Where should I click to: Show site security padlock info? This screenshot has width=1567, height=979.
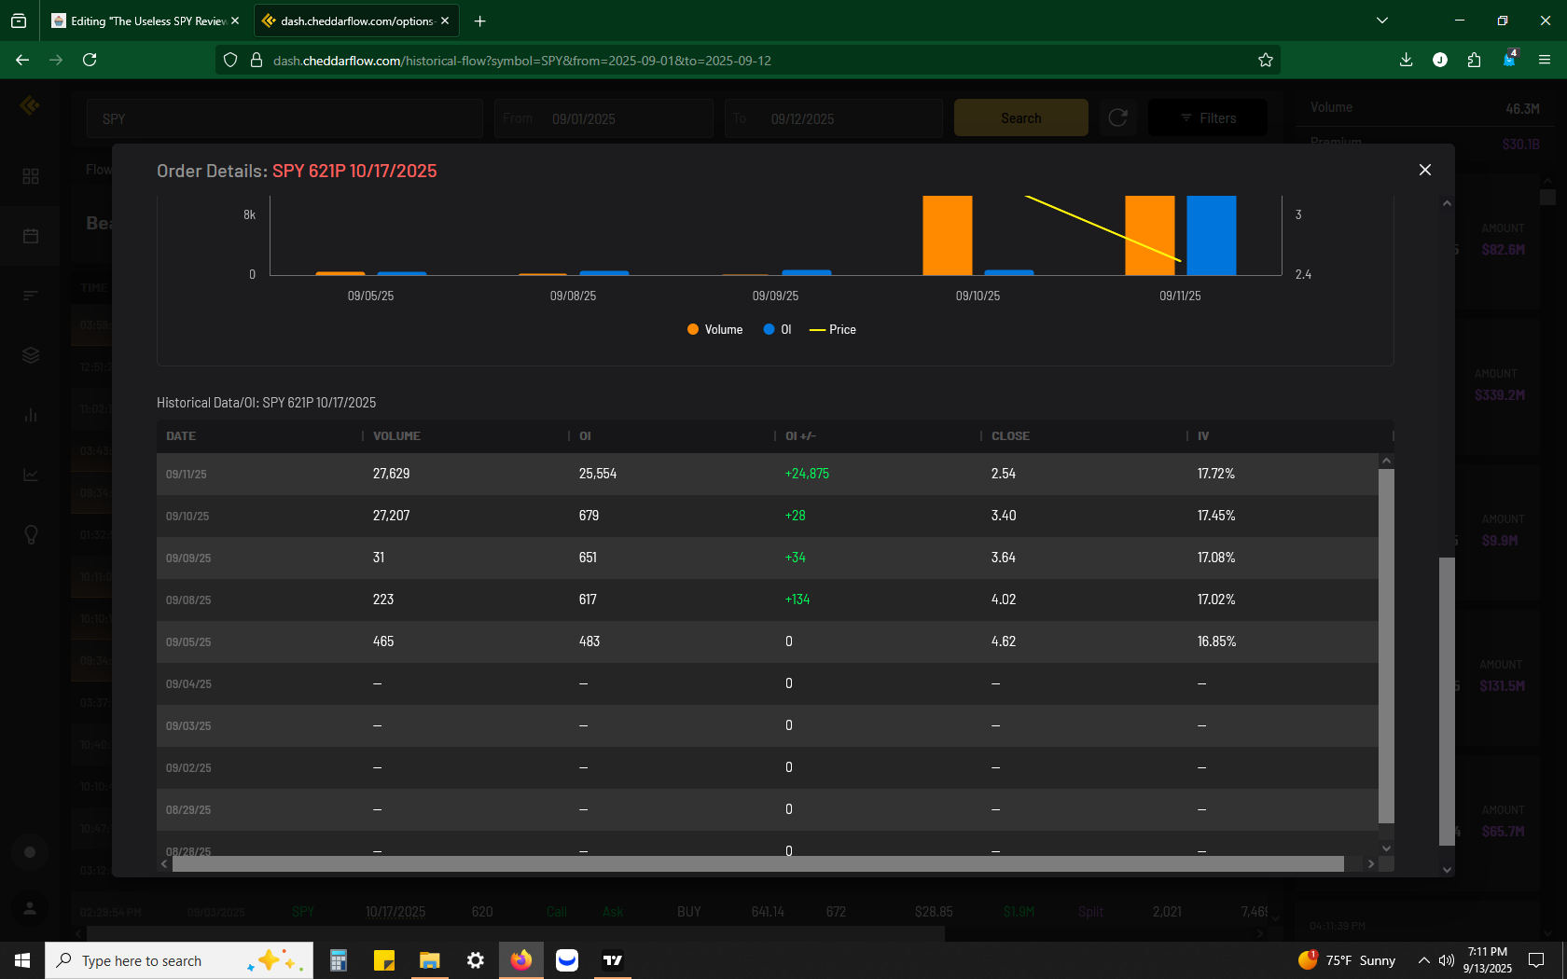pyautogui.click(x=256, y=60)
